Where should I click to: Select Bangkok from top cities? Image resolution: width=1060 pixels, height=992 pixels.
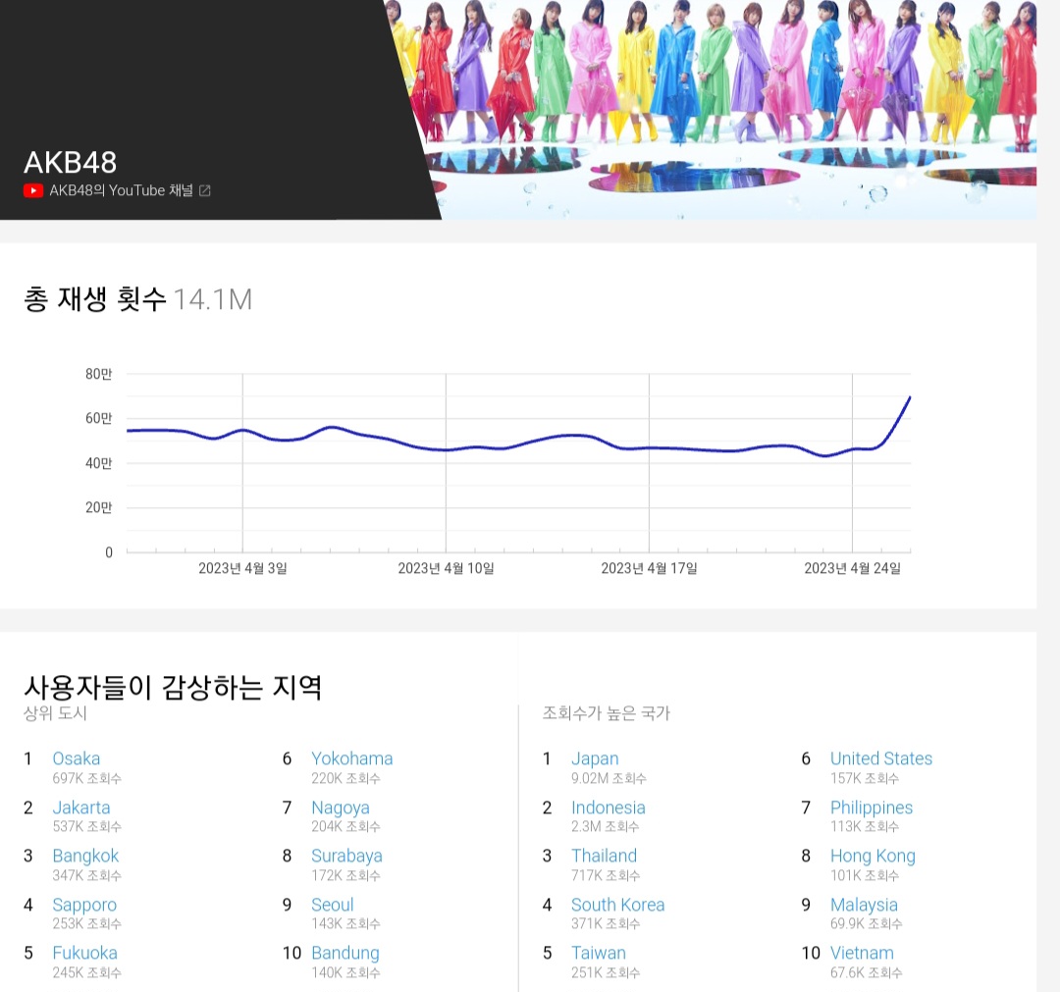tap(85, 856)
